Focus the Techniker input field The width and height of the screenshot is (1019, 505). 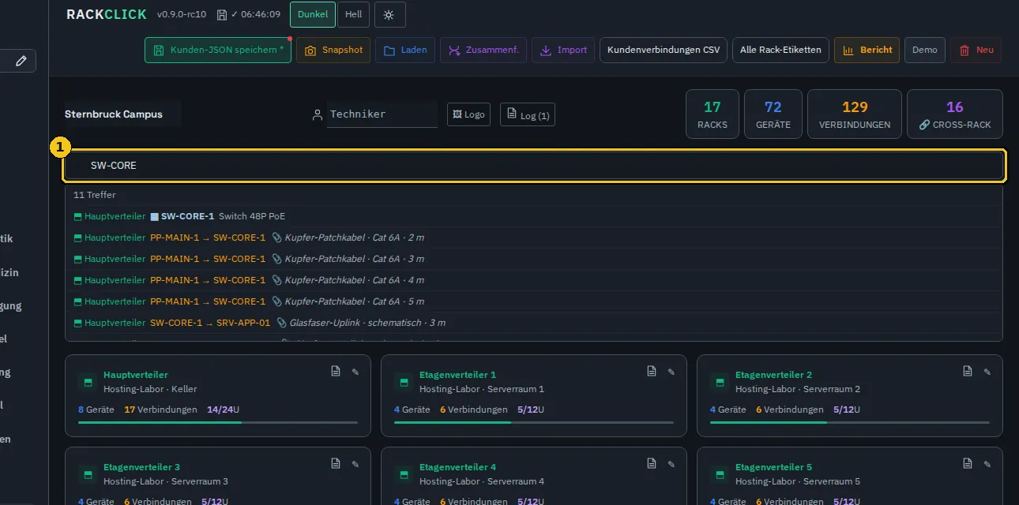[x=382, y=114]
